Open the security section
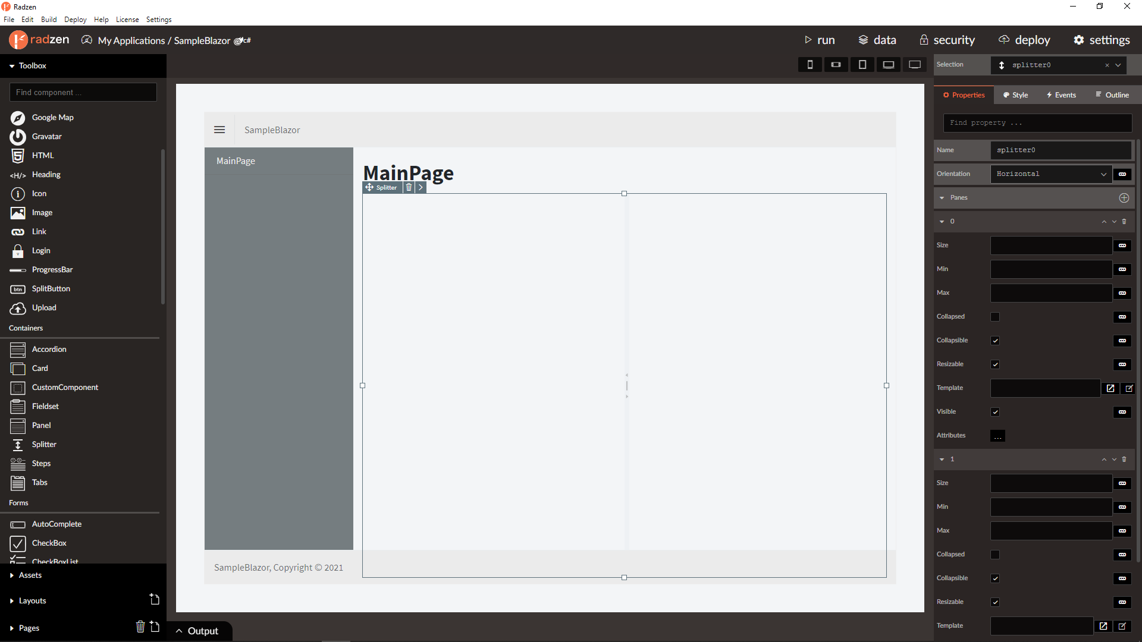 pos(948,40)
